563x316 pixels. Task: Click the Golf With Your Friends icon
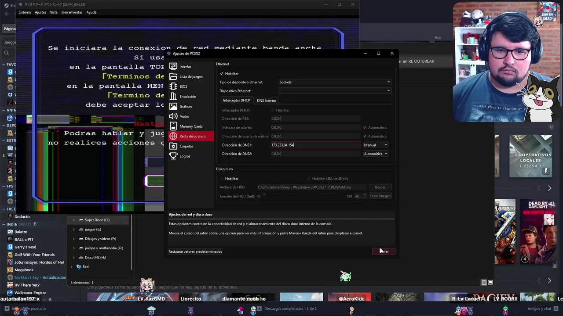click(11, 255)
